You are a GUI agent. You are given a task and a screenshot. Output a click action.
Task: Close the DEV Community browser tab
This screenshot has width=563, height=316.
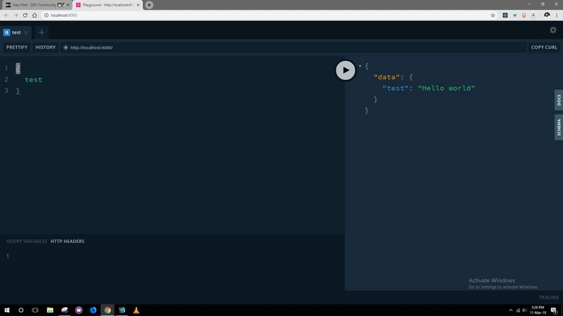click(x=68, y=5)
